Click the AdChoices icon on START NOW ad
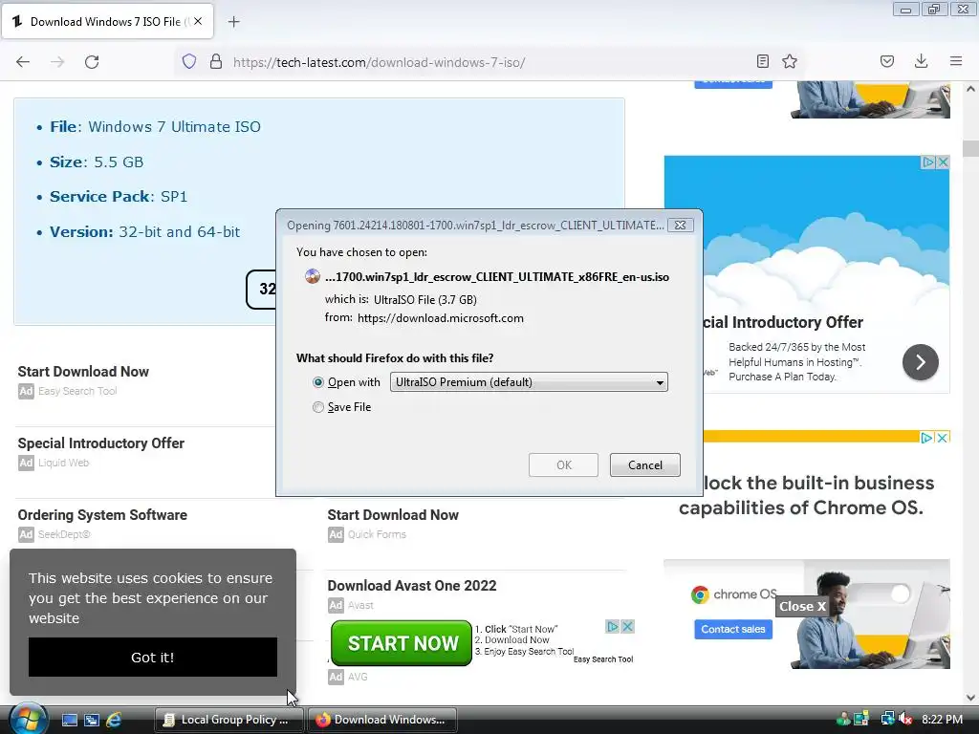This screenshot has height=734, width=979. (x=613, y=626)
